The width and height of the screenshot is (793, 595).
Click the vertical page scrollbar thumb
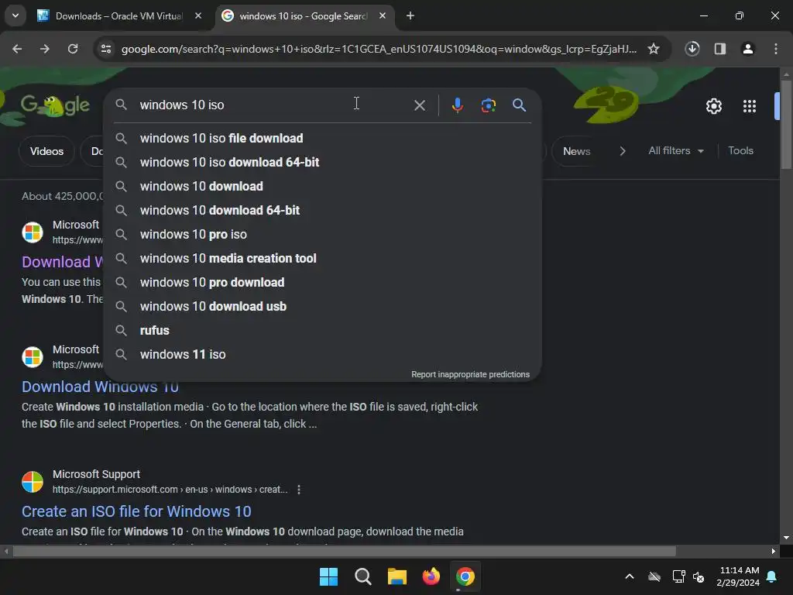pyautogui.click(x=786, y=124)
